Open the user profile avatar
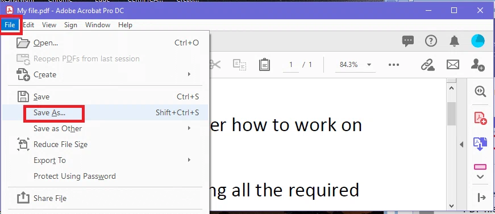495x214 pixels. click(x=478, y=41)
